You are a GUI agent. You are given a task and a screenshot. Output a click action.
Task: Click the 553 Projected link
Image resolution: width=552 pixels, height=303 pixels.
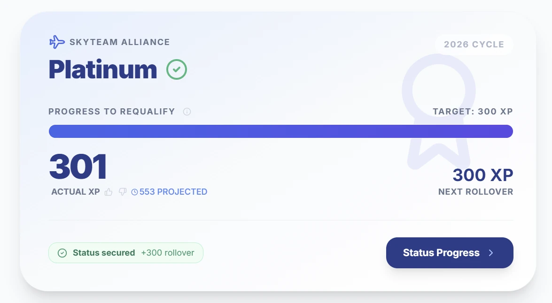click(x=173, y=192)
